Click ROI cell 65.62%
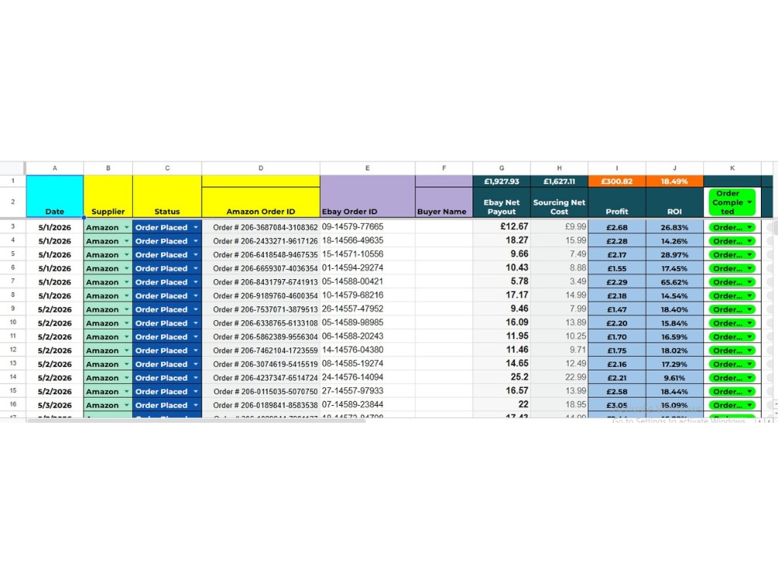Image resolution: width=778 pixels, height=583 pixels. [x=675, y=281]
